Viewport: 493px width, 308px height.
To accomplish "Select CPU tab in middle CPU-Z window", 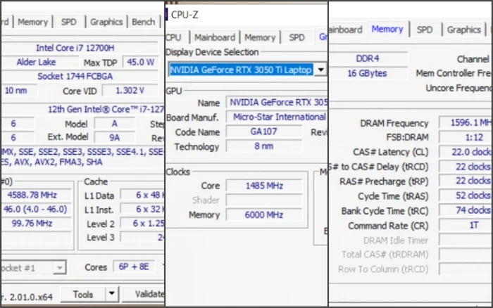I will [x=173, y=38].
